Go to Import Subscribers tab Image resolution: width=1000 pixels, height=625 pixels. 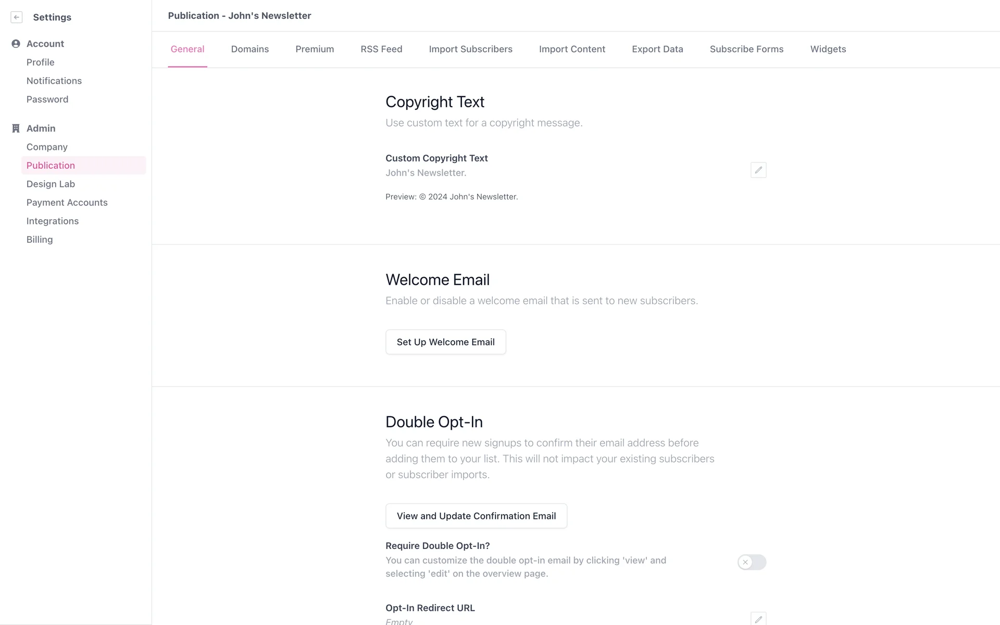click(470, 49)
